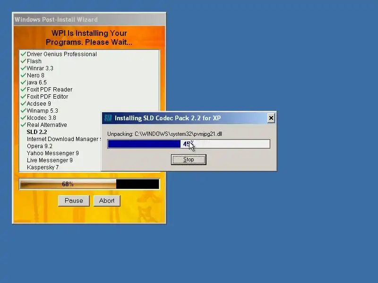378x283 pixels.
Task: Select the Winrar 3.3 entry
Action: 40,68
